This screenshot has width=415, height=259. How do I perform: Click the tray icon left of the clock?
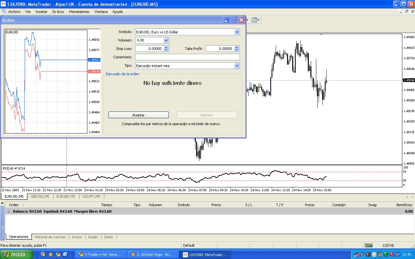coord(397,254)
